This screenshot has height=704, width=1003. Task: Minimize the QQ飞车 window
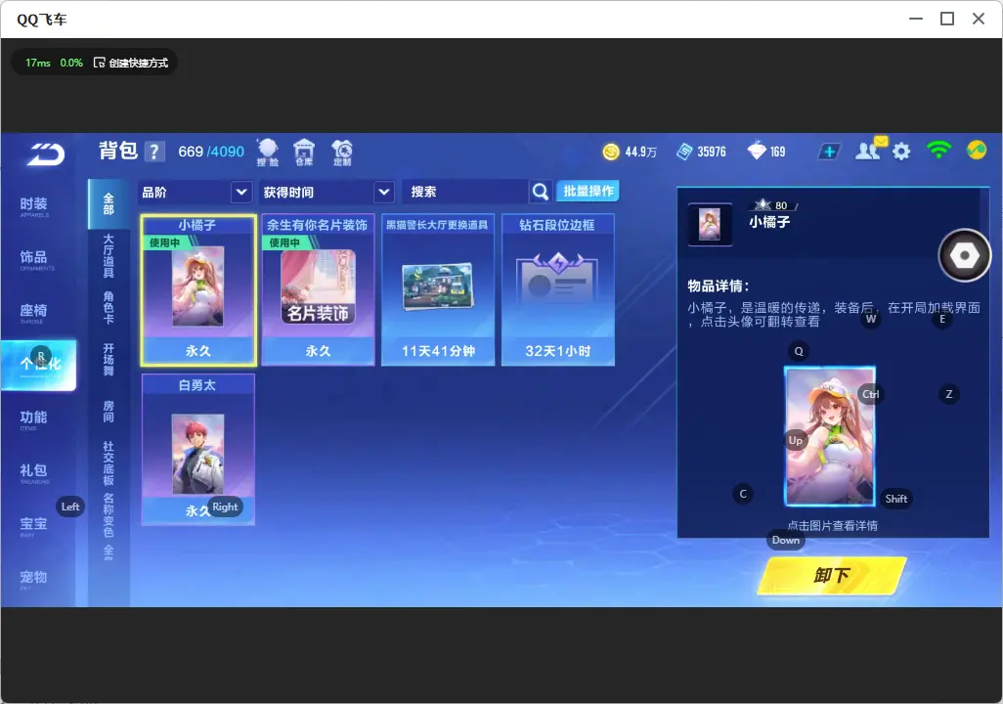916,19
